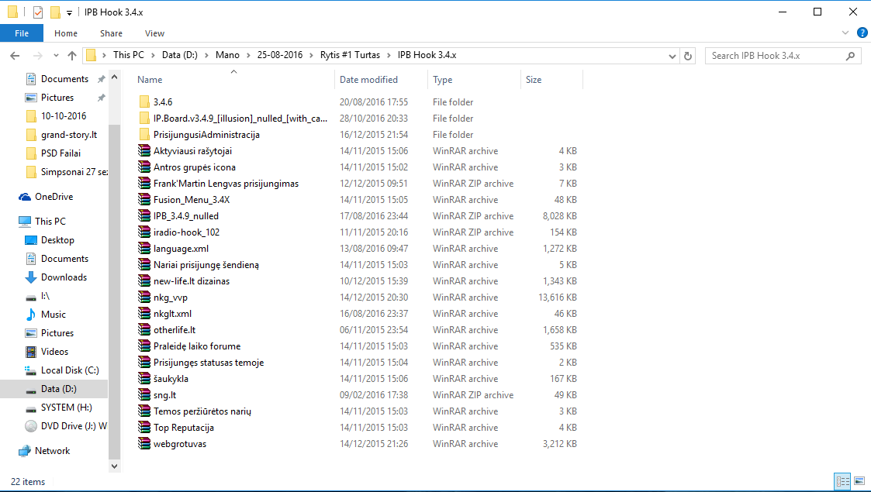Open the View ribbon tab
871x492 pixels.
point(154,33)
